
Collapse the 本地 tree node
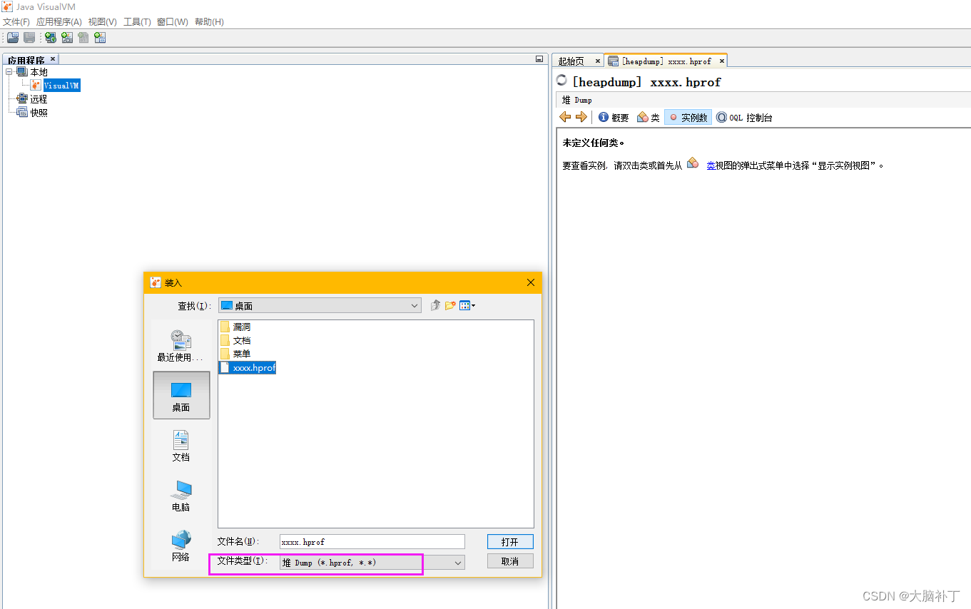point(9,72)
